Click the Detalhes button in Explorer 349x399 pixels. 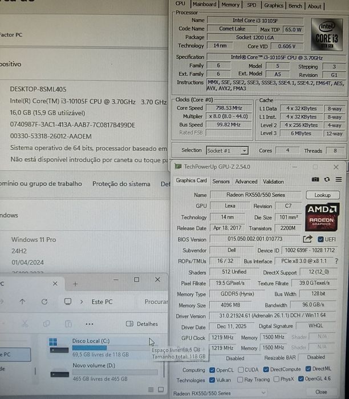(142, 324)
